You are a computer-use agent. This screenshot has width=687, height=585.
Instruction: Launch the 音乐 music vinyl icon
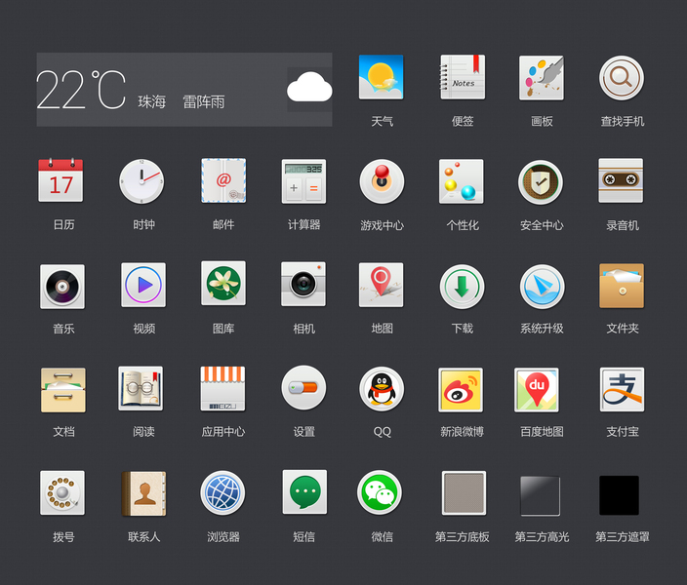click(x=62, y=287)
